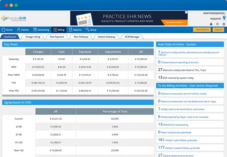The width and height of the screenshot is (227, 157).
Task: Open 27 Patient statements to be sent
Action: [x=190, y=155]
